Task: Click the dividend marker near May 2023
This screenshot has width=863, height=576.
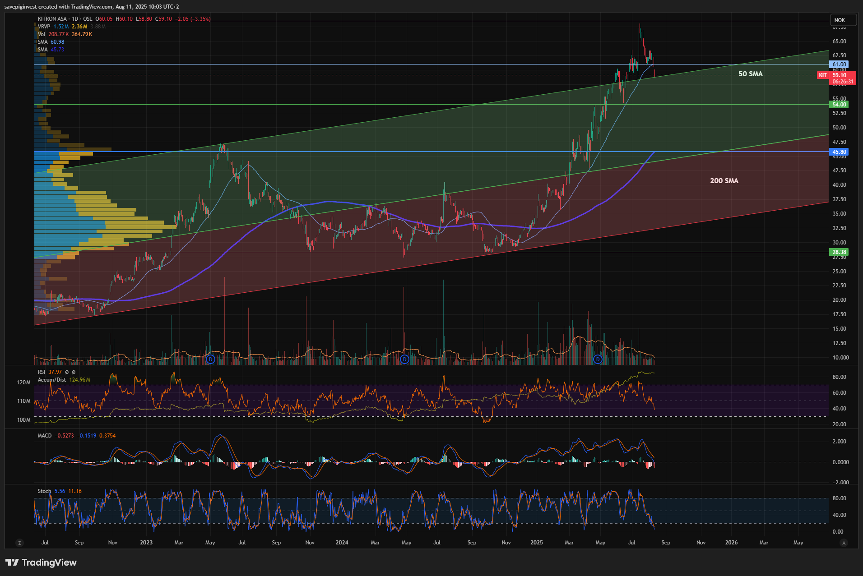Action: click(x=210, y=359)
